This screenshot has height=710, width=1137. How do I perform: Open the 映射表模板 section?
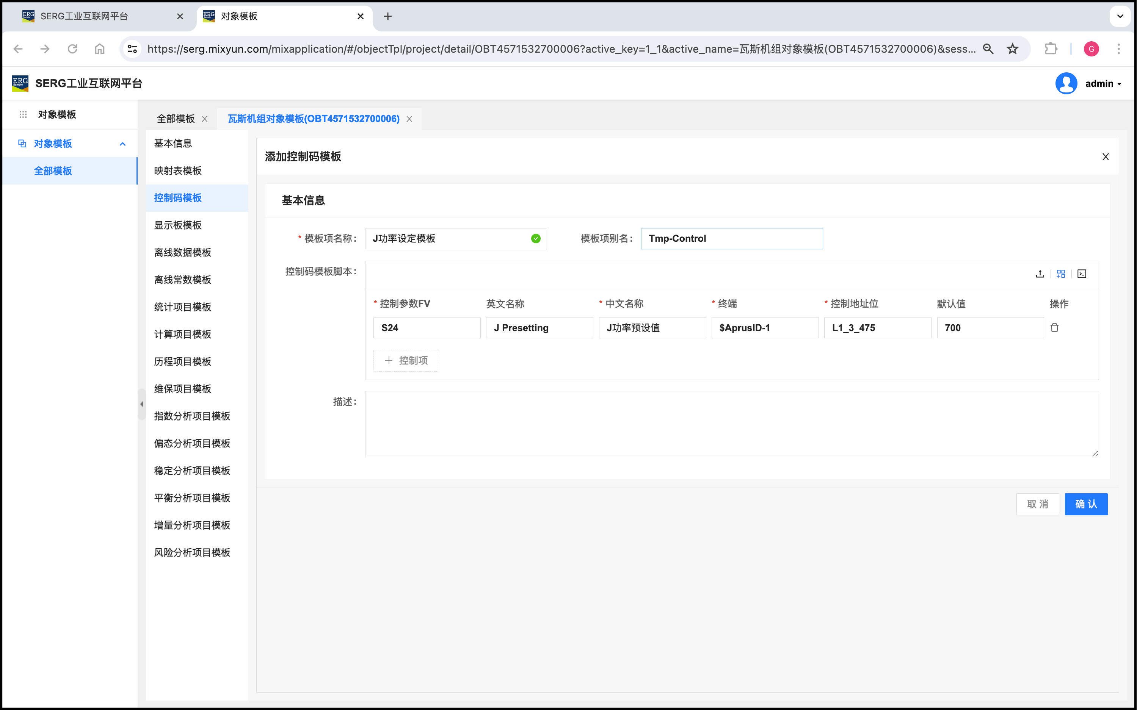coord(177,171)
